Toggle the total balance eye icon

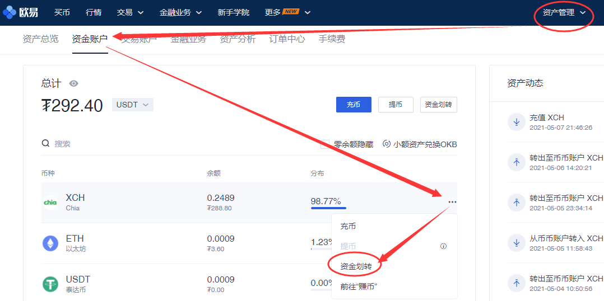point(73,83)
